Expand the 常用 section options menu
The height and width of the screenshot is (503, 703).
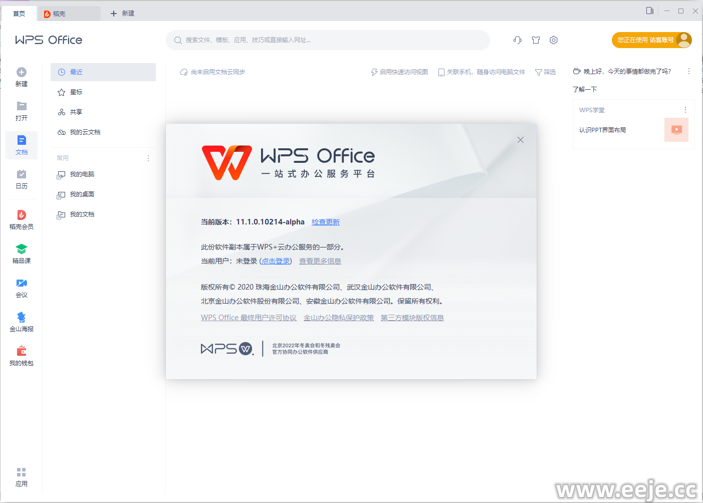click(148, 158)
